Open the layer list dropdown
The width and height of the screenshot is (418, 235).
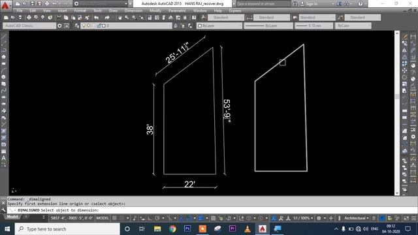pos(126,26)
